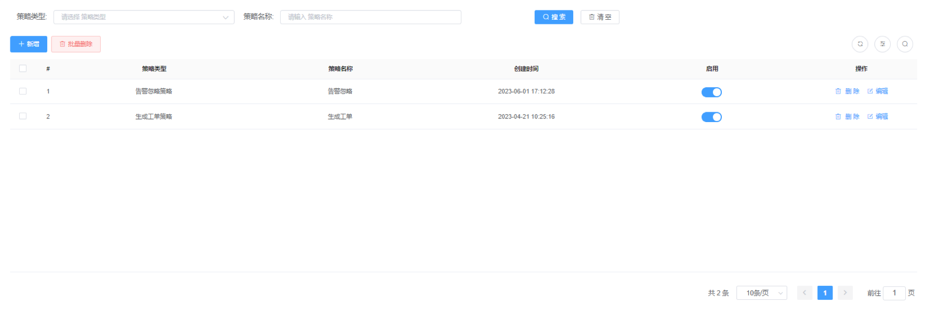
Task: Tick the checkbox for row 1
Action: click(23, 91)
